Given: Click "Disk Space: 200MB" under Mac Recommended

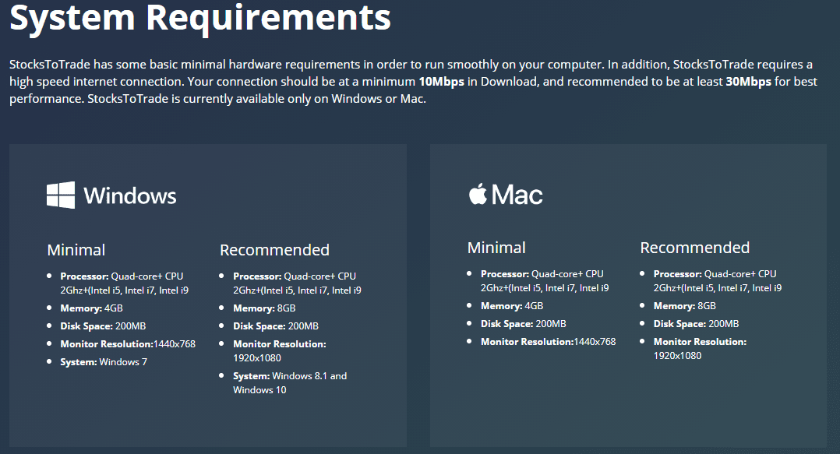Looking at the screenshot, I should (x=697, y=324).
